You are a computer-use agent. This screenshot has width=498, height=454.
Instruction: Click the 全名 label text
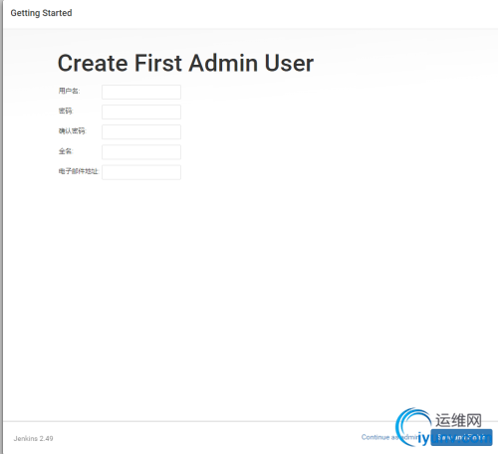66,151
